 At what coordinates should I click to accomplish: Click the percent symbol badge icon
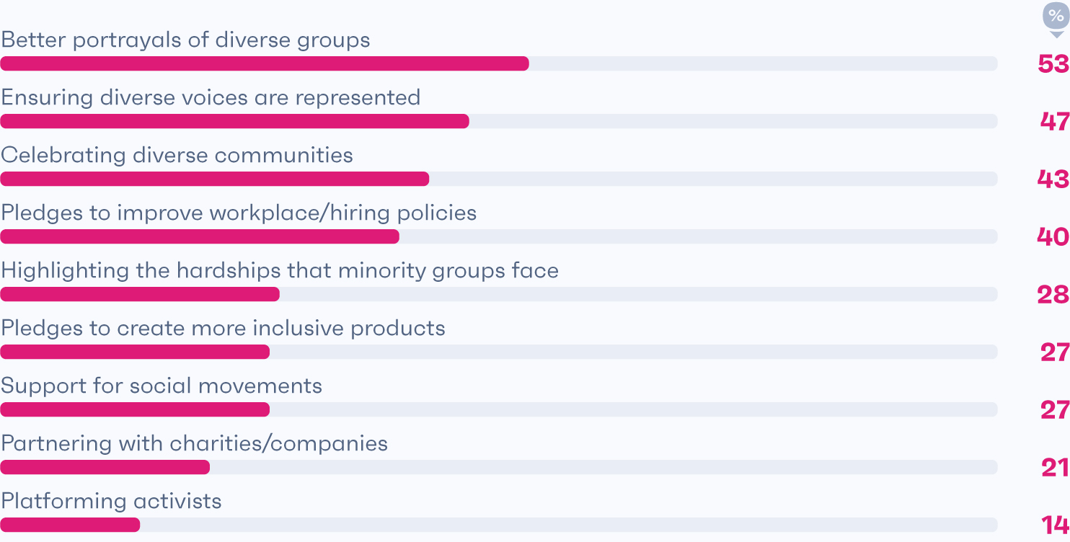[x=1056, y=19]
